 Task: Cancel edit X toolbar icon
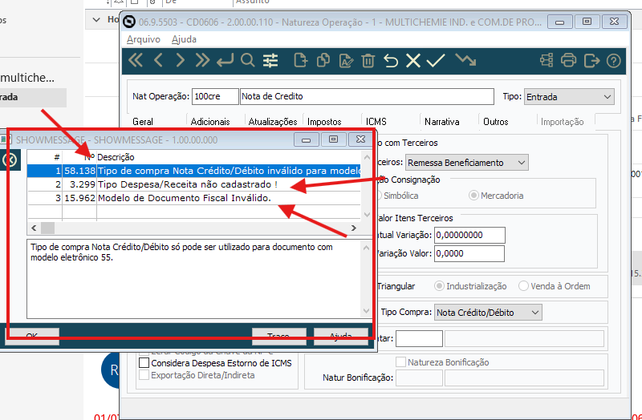[413, 61]
